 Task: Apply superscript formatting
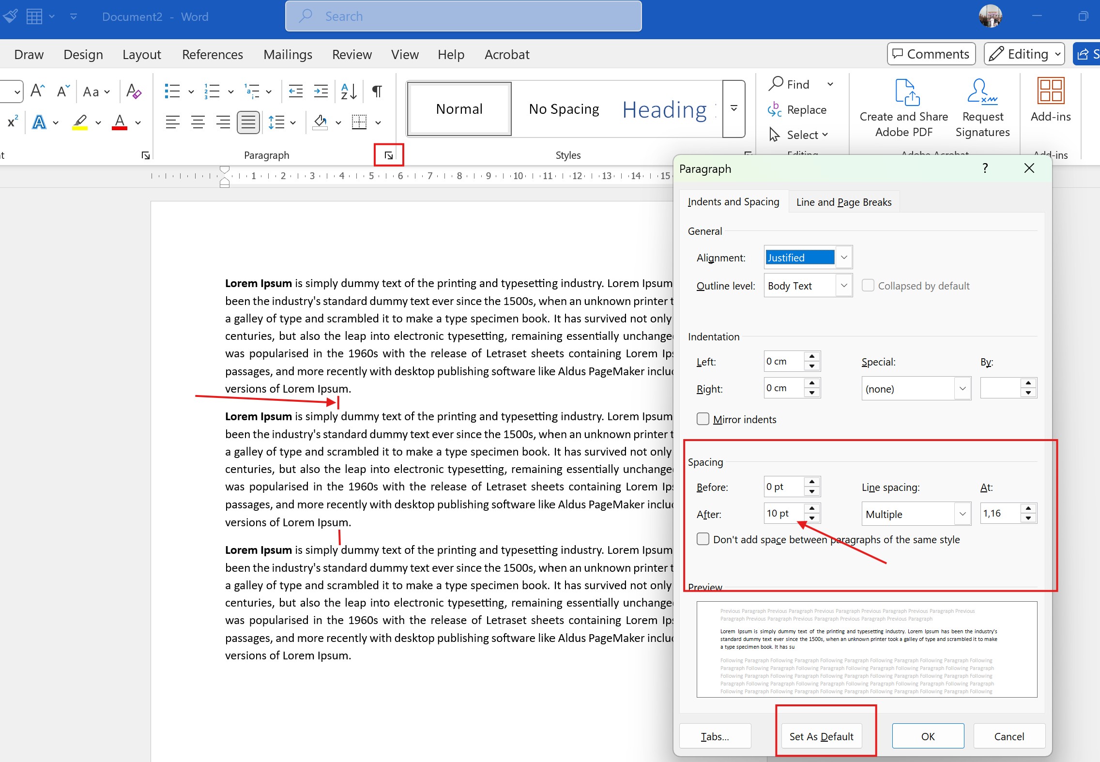point(12,122)
